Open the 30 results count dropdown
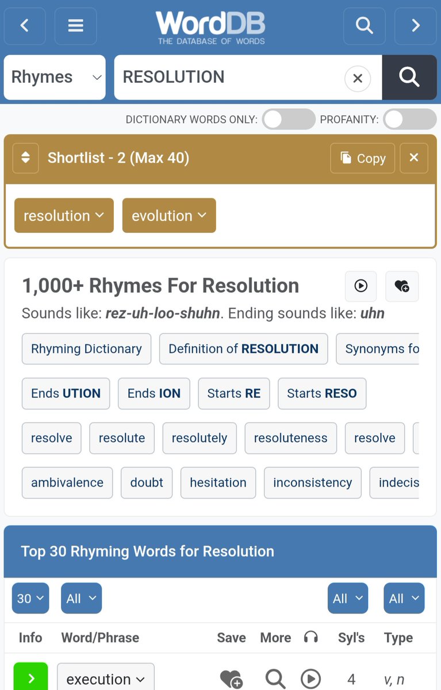441x690 pixels. (30, 598)
